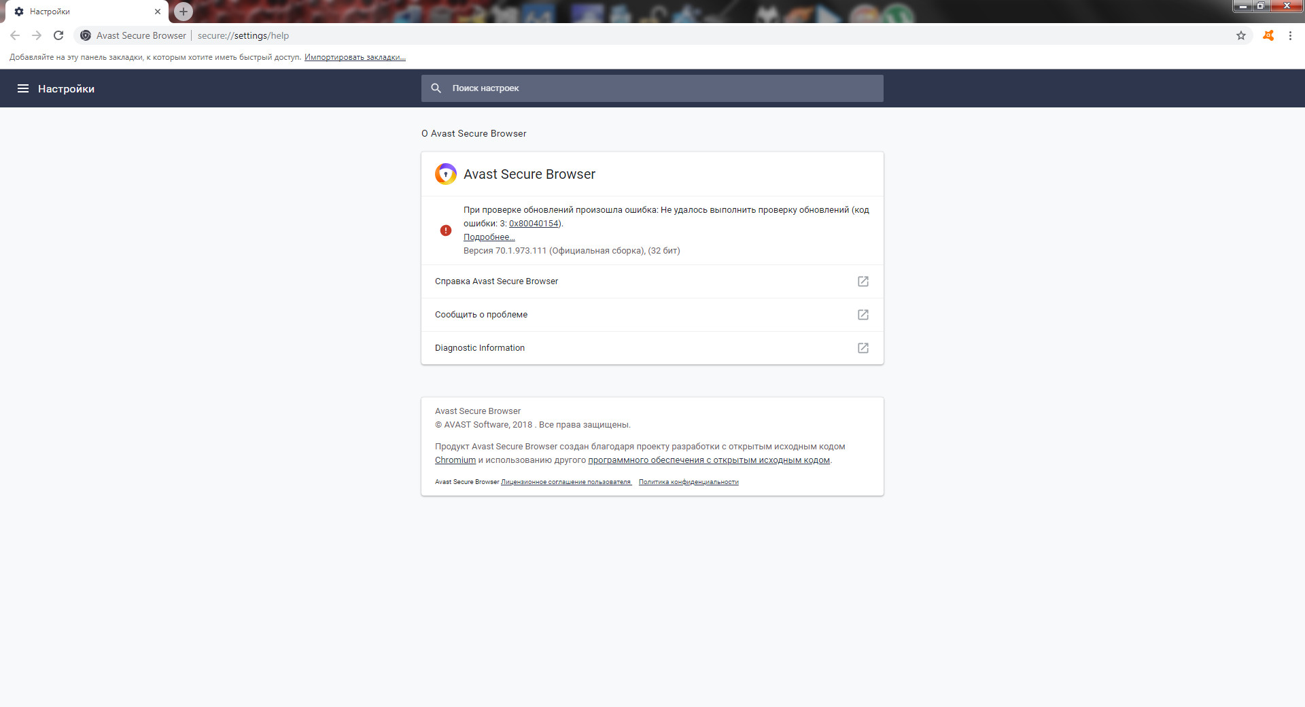Click the Avast Secure Browser logo

pos(446,174)
